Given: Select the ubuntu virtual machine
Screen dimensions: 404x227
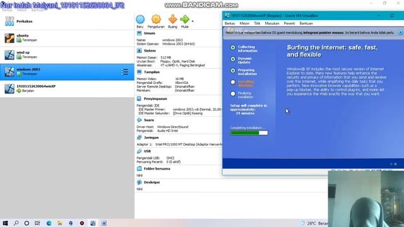Looking at the screenshot, I should click(x=67, y=38).
